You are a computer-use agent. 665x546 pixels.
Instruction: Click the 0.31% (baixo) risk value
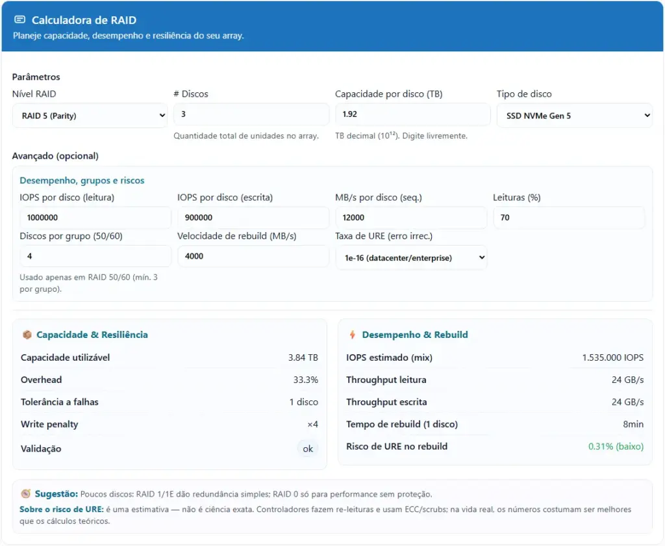point(616,447)
